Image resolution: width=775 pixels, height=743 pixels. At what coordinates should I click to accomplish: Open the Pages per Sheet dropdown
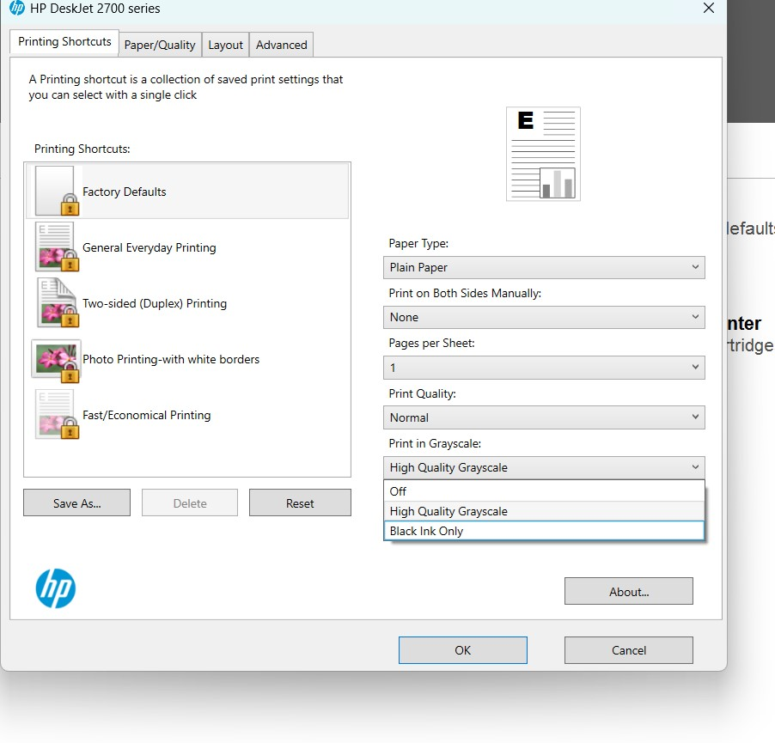543,368
